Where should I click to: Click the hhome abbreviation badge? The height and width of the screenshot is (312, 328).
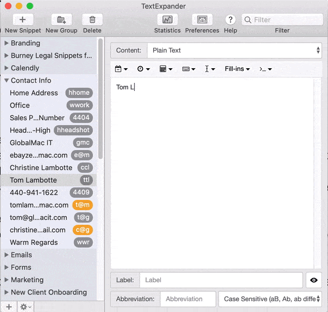pyautogui.click(x=79, y=93)
